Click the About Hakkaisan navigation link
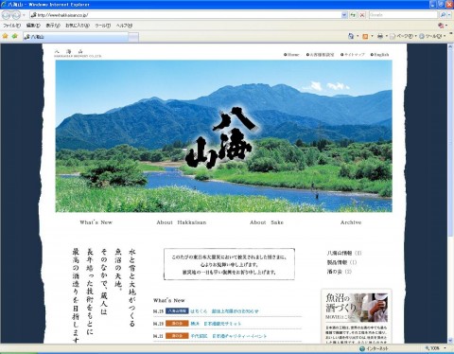This screenshot has height=354, width=454. tap(182, 222)
